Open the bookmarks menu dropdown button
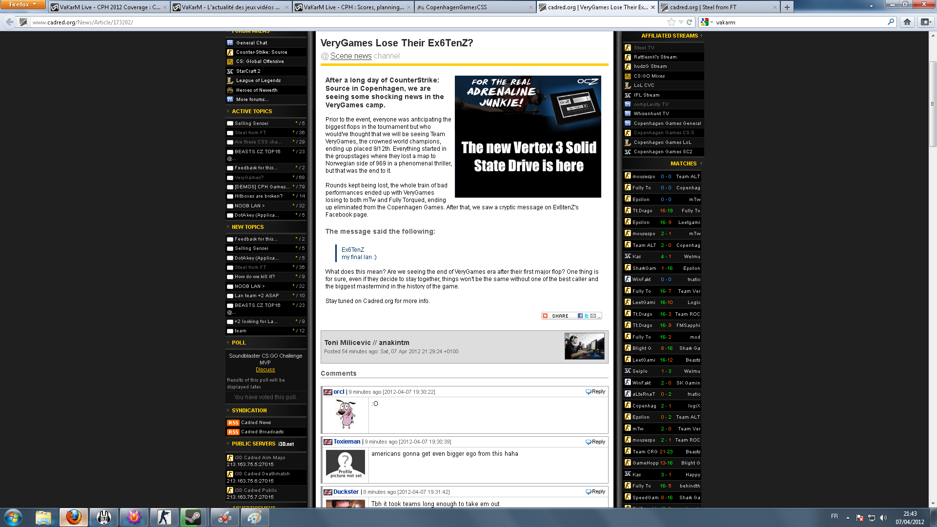The image size is (937, 527). click(x=926, y=22)
